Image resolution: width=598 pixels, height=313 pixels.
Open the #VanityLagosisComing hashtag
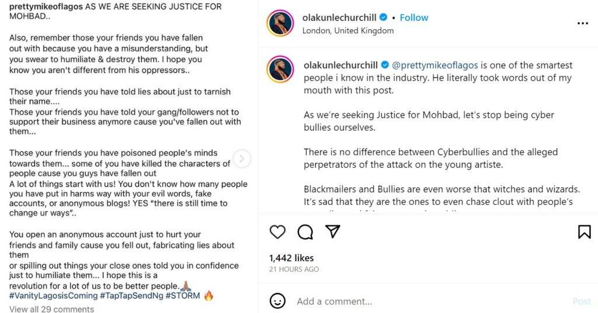coord(53,295)
